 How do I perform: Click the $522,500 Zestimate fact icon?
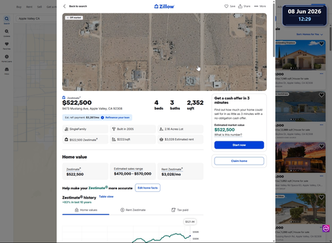tap(66, 139)
